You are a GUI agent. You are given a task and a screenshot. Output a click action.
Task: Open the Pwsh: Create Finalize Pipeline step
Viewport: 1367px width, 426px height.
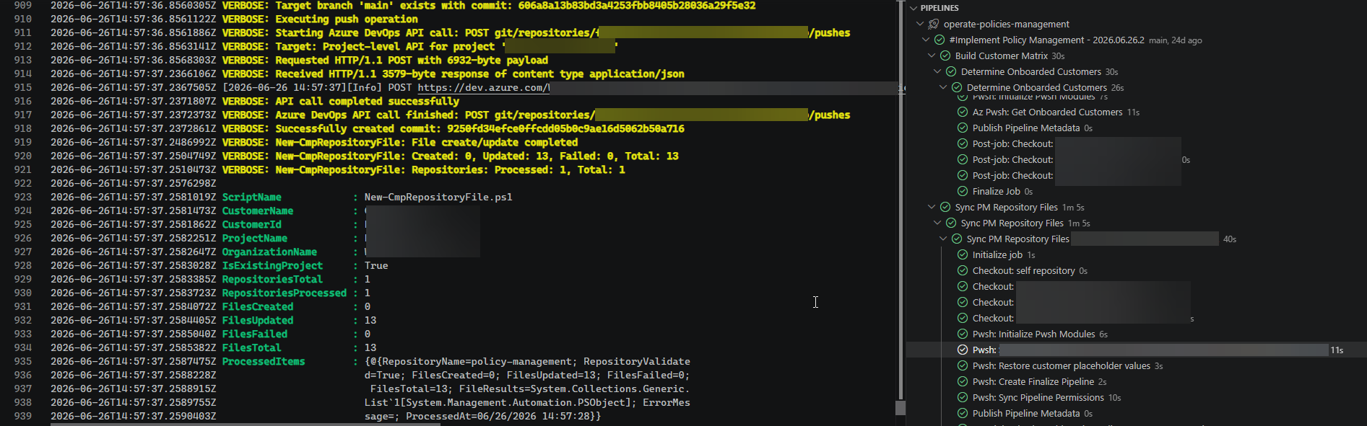1033,381
